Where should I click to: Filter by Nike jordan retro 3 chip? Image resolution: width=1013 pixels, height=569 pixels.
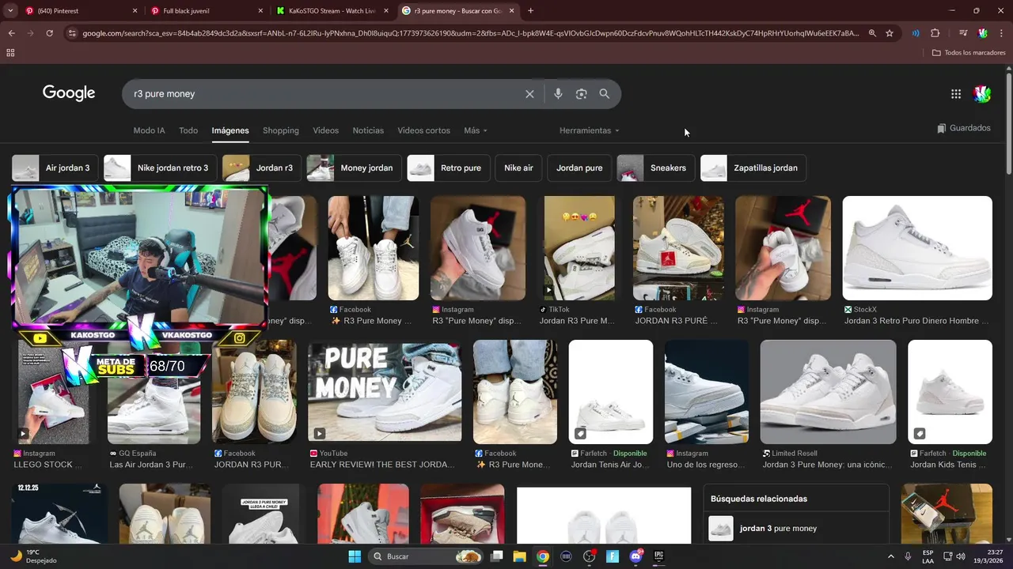pos(161,168)
